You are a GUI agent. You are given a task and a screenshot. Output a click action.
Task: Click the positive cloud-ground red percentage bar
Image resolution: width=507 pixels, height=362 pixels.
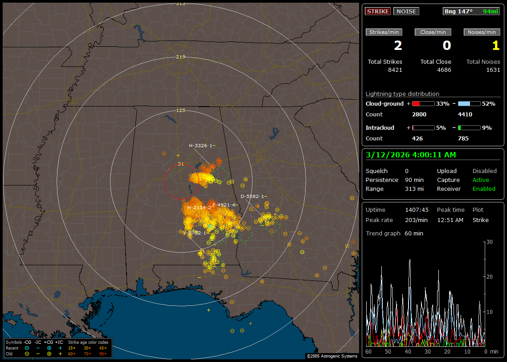coord(423,104)
